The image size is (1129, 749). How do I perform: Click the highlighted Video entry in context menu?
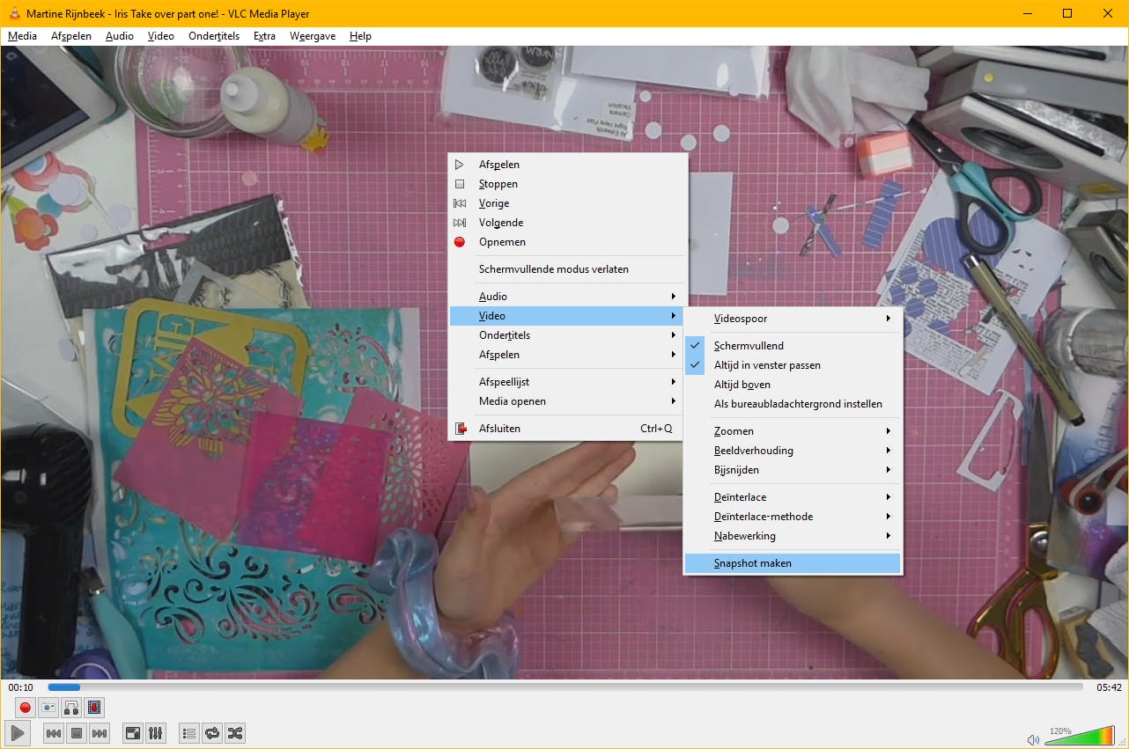(x=568, y=316)
